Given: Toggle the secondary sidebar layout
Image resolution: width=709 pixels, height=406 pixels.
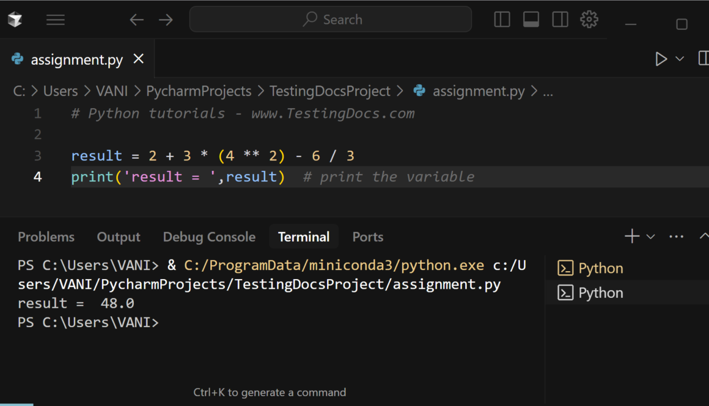Looking at the screenshot, I should [560, 20].
